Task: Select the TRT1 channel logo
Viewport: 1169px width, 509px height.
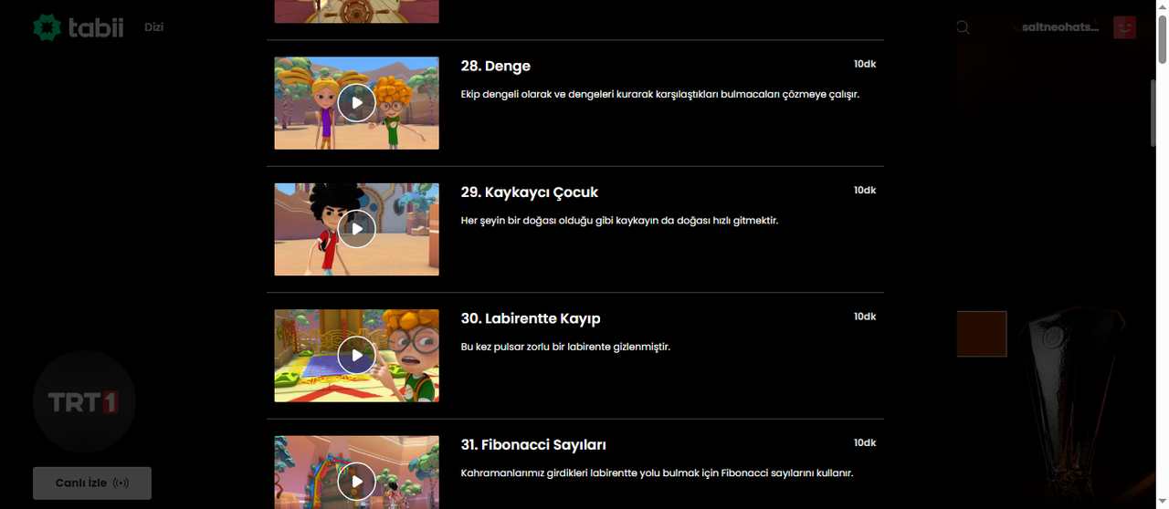Action: coord(84,402)
